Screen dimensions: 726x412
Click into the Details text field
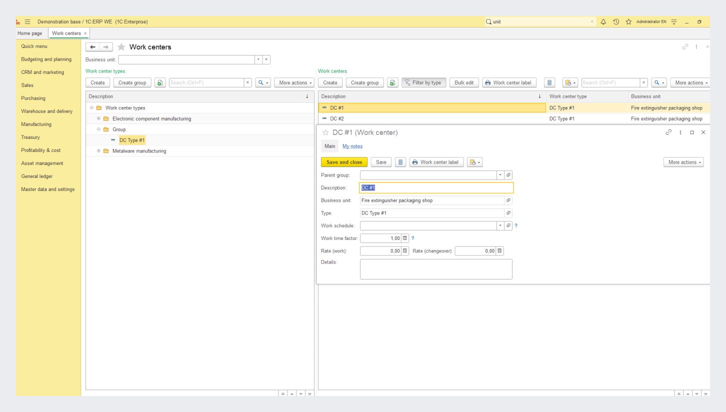click(435, 269)
